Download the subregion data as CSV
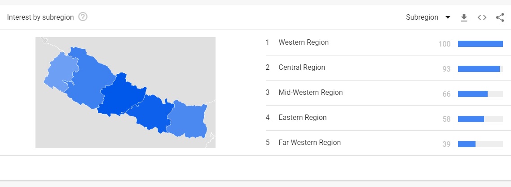The width and height of the screenshot is (511, 187). click(464, 17)
